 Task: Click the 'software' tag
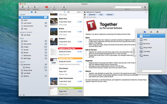pyautogui.click(x=110, y=15)
